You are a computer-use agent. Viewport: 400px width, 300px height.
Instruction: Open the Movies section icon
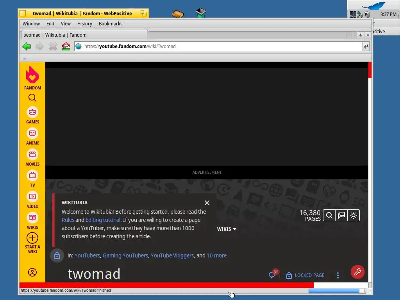pyautogui.click(x=32, y=154)
